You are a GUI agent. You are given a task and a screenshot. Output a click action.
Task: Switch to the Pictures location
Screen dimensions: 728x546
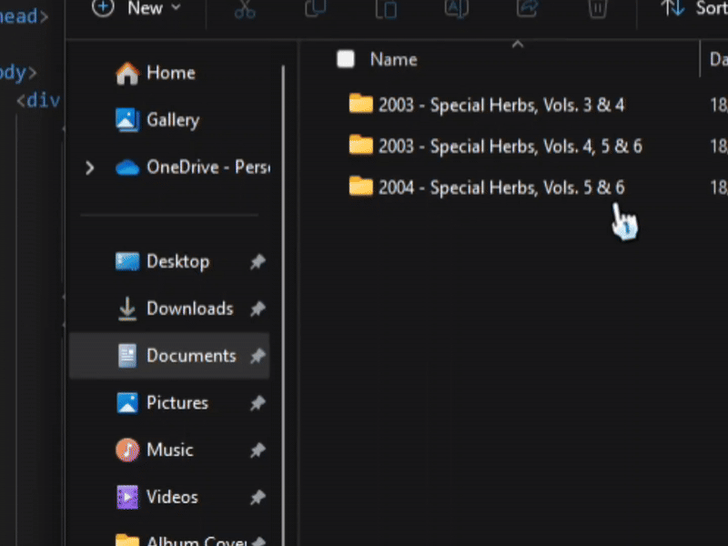coord(177,402)
